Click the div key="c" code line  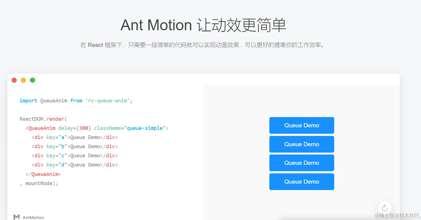(x=75, y=156)
